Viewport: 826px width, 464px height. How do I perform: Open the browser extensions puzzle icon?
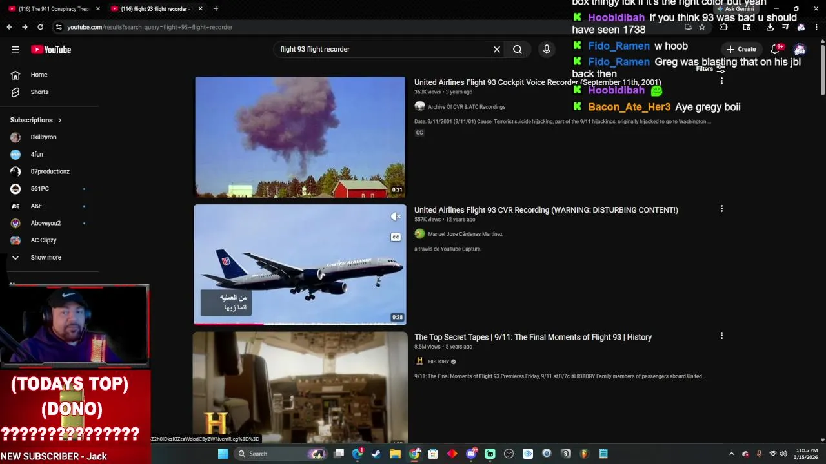[723, 27]
